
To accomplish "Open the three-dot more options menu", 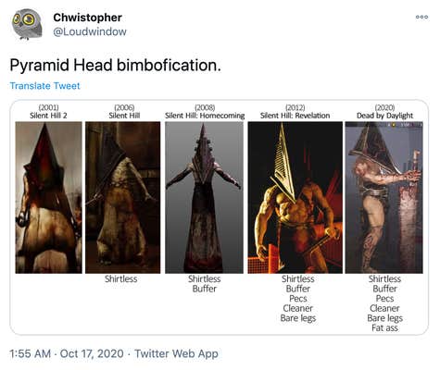I will coord(421,17).
